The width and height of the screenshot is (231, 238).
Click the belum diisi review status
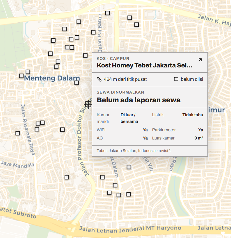click(192, 79)
